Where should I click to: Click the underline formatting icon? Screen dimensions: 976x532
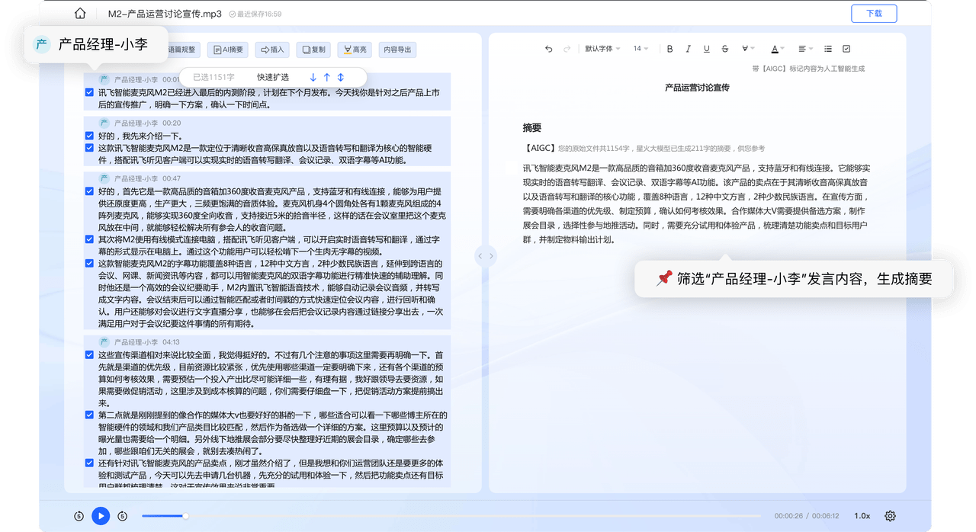(706, 48)
